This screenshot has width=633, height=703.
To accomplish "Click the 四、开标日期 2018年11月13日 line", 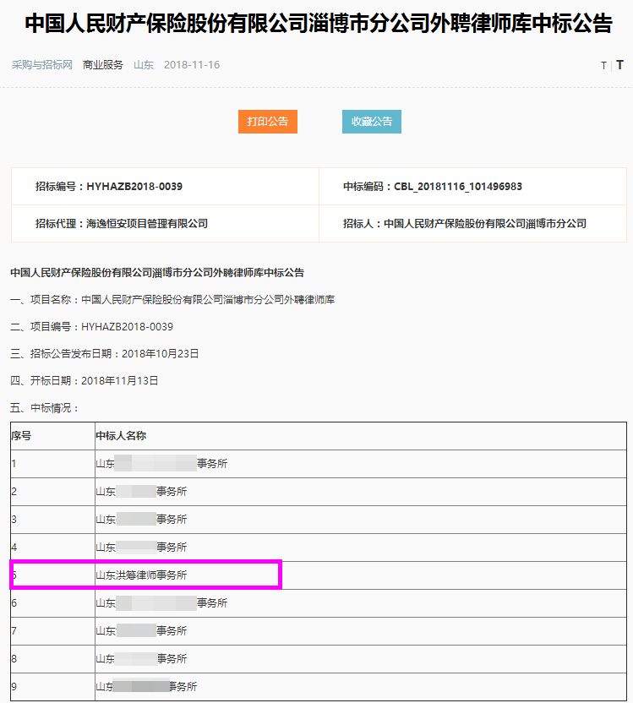I will [85, 381].
